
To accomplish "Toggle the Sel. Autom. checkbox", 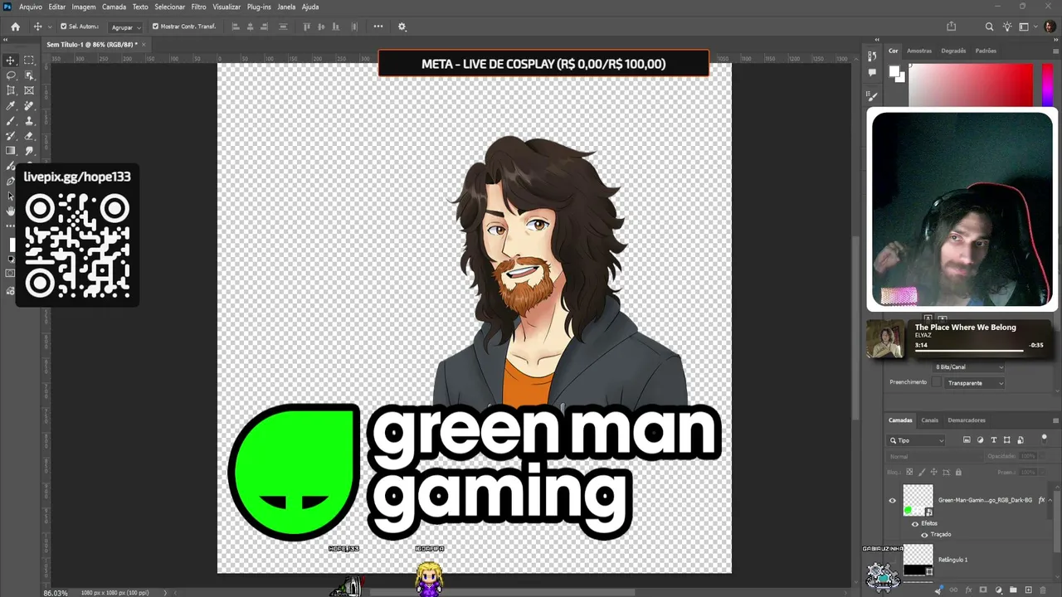I will (63, 27).
